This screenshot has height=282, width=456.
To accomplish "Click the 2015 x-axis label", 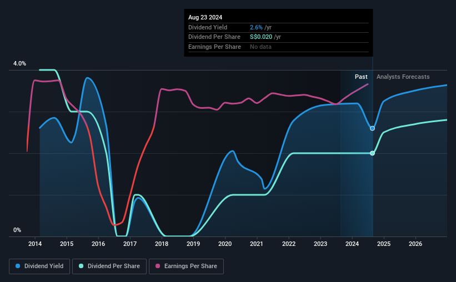I will pos(67,244).
